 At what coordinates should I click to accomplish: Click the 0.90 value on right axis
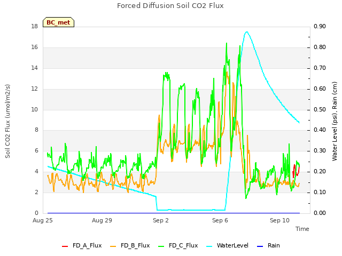click(x=320, y=27)
